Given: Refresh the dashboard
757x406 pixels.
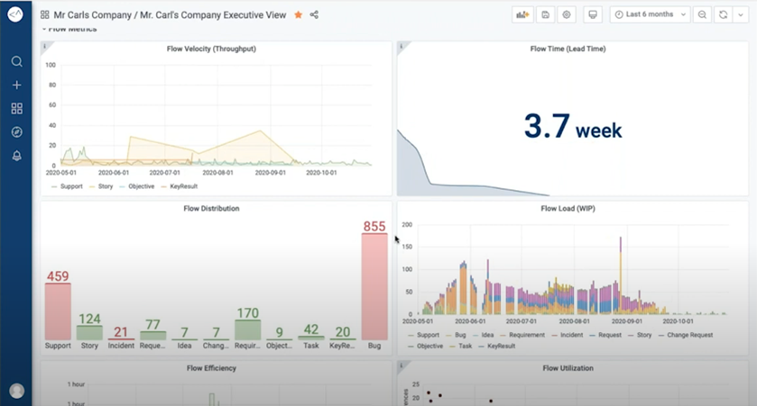Looking at the screenshot, I should [724, 14].
